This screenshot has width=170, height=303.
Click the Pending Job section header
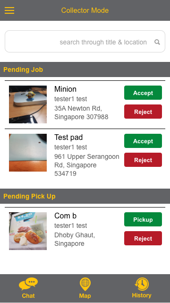[x=85, y=69]
